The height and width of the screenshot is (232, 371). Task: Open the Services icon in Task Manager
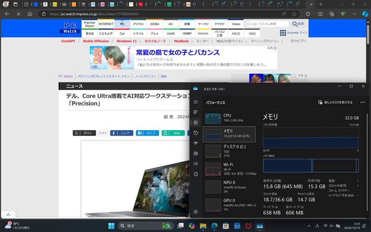(x=195, y=174)
